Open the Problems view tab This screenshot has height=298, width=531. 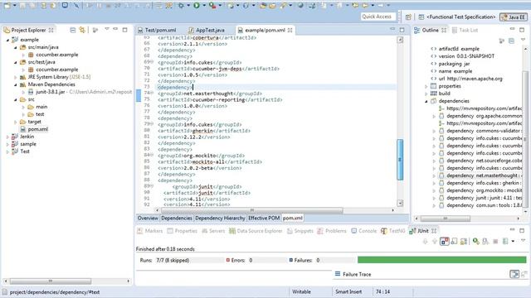click(x=332, y=231)
